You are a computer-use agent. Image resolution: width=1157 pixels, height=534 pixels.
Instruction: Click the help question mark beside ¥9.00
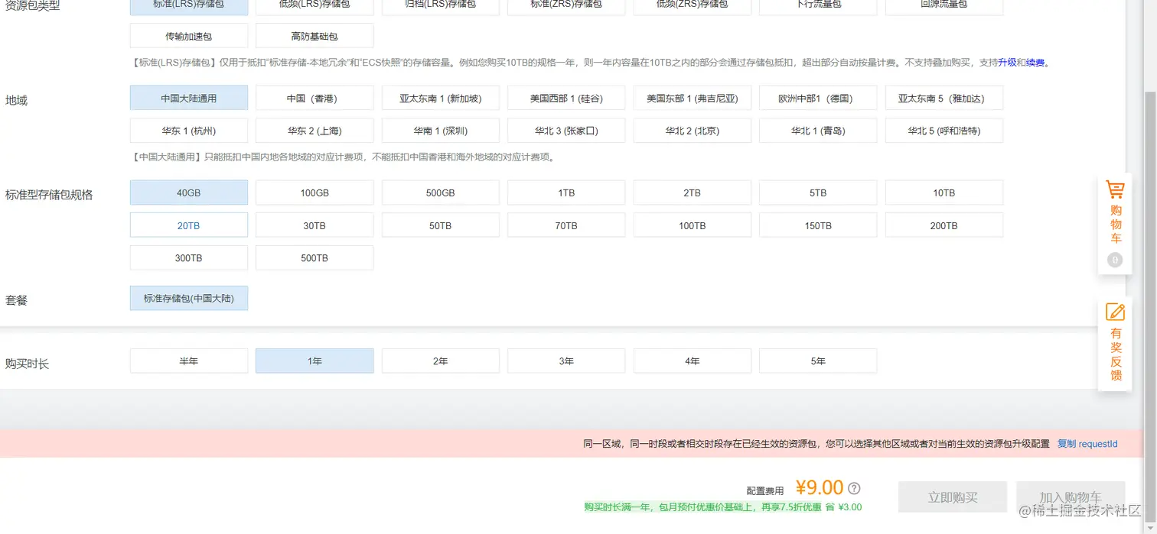pyautogui.click(x=854, y=488)
